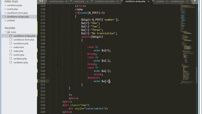Image resolution: width=202 pixels, height=114 pixels.
Task: Click "echo $a[0];" statement
Action: [x=102, y=50]
